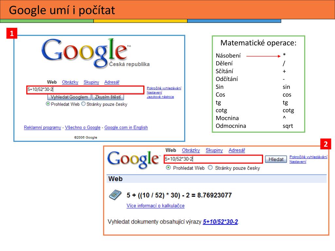Viewport: 335px width, 251px height.
Task: Open Obrázky tab on Google homepage
Action: pos(70,82)
